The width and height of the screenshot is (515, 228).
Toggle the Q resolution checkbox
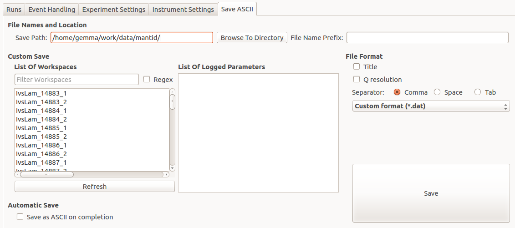pyautogui.click(x=357, y=80)
